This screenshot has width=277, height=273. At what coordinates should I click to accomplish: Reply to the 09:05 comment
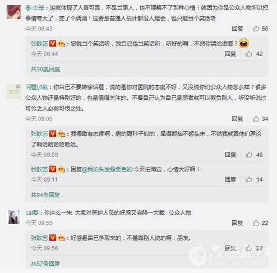pyautogui.click(x=237, y=119)
